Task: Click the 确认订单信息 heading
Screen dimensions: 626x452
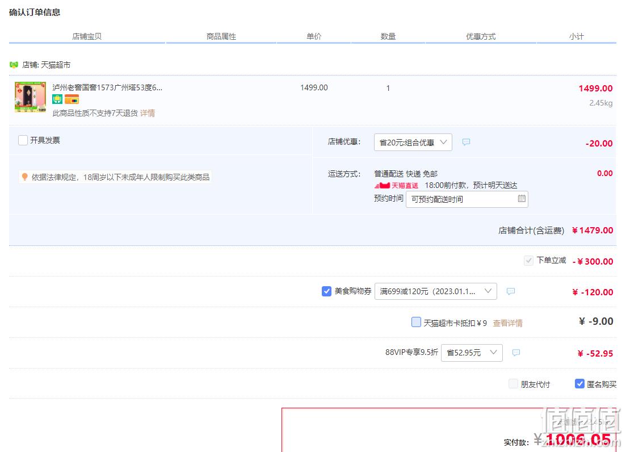Action: click(35, 12)
